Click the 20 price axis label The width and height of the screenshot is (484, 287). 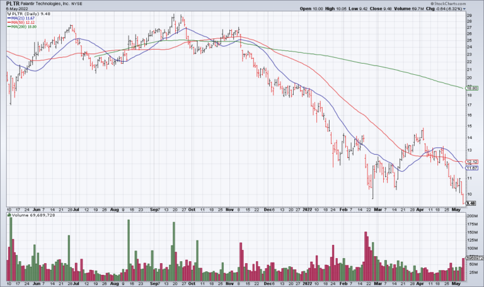(469, 78)
